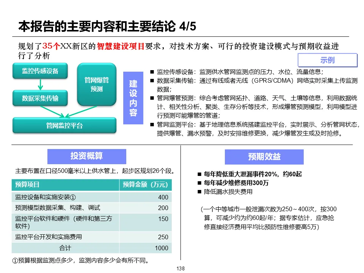Click the 示例 label box
The width and height of the screenshot is (364, 273).
tap(328, 60)
